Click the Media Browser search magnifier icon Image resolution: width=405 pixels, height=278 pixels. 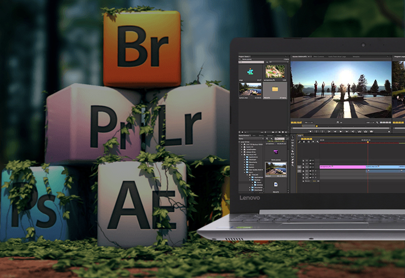[272, 138]
